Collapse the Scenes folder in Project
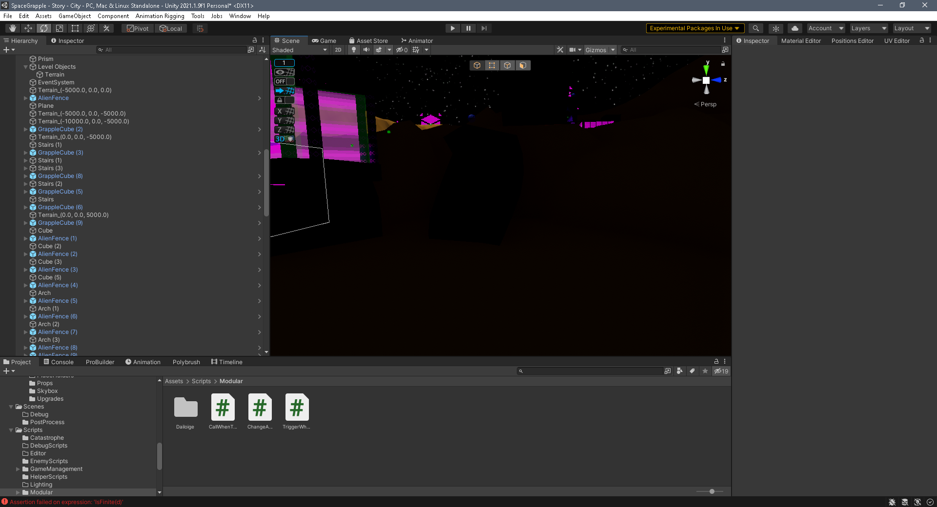 pos(11,407)
